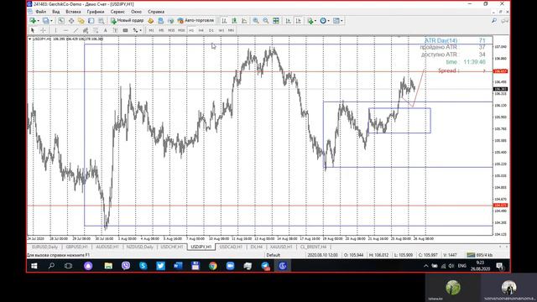Open the Файл menu

point(41,12)
